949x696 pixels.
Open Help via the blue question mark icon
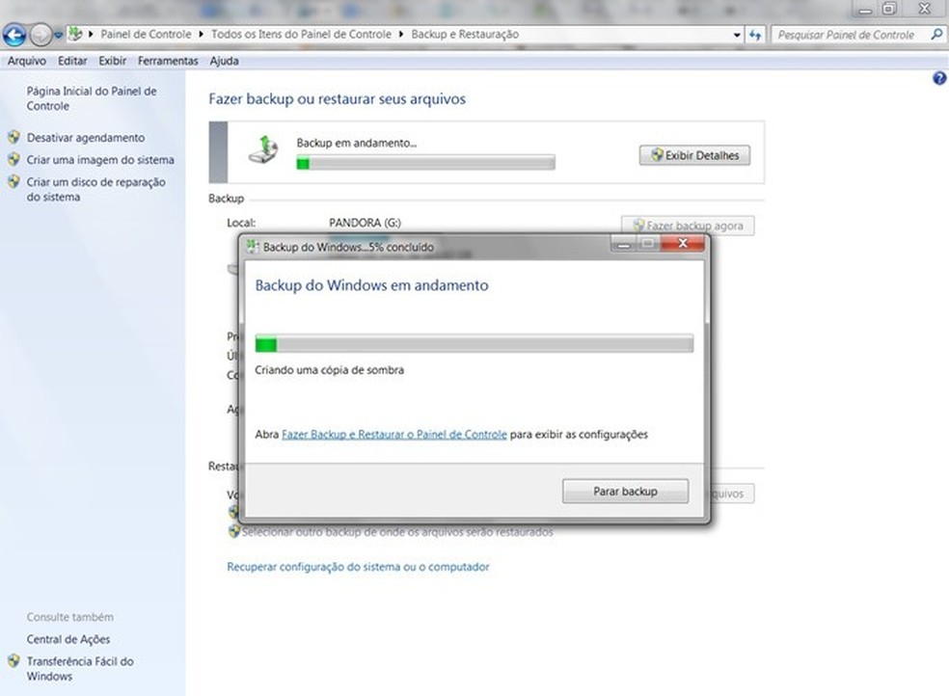(x=939, y=78)
